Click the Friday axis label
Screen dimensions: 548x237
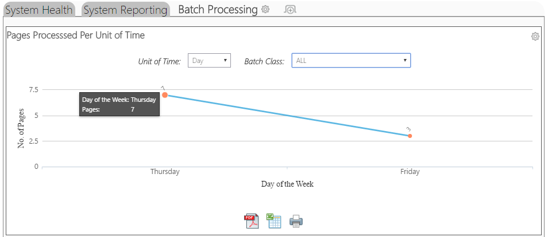(x=410, y=172)
